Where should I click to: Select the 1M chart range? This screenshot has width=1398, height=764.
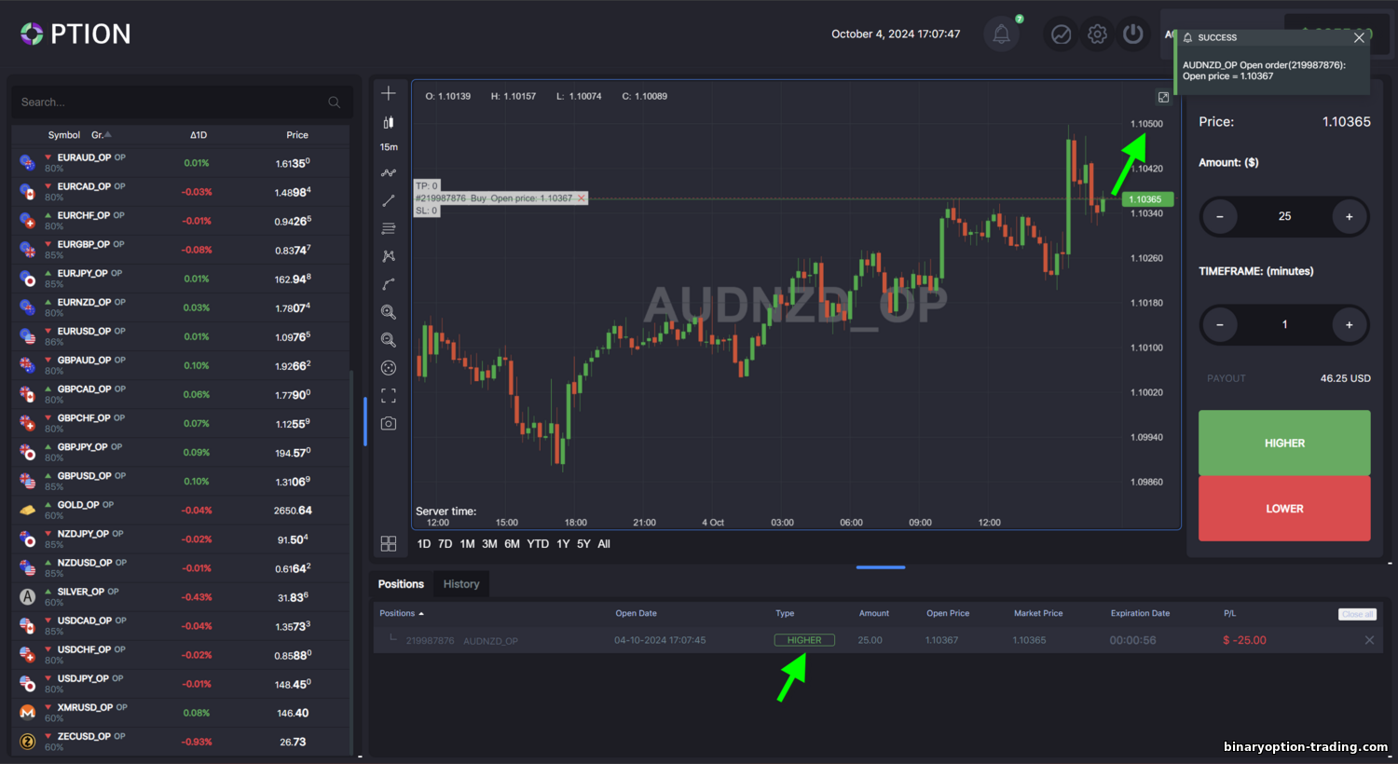pyautogui.click(x=467, y=544)
